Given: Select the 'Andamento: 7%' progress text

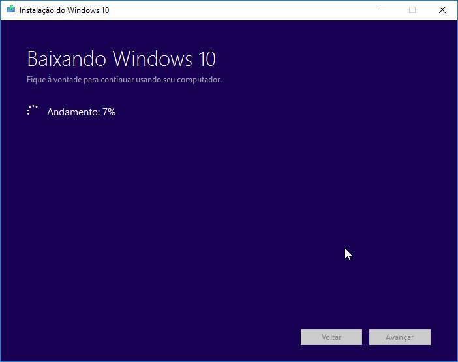Looking at the screenshot, I should 81,112.
